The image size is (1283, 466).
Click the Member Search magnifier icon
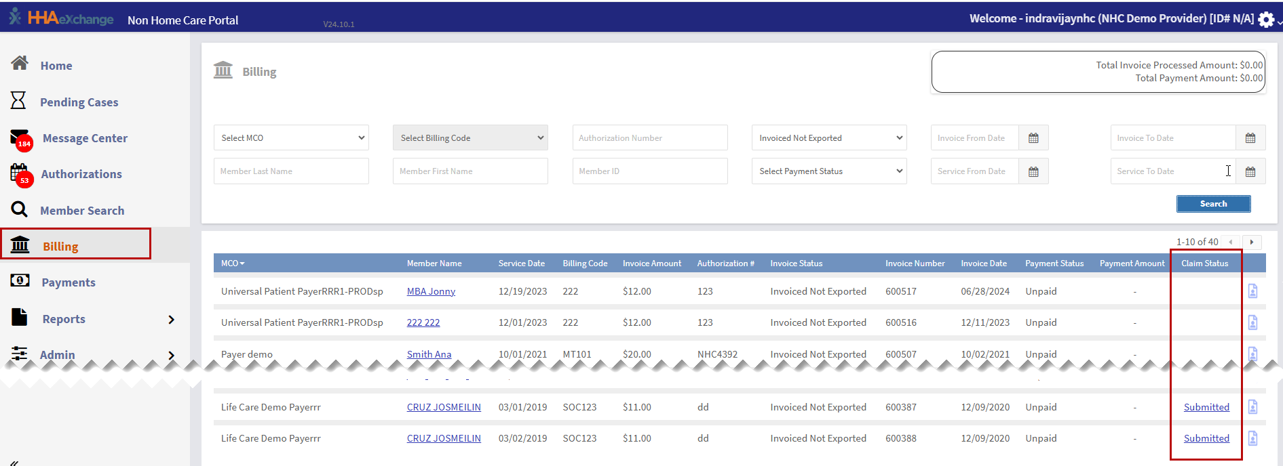[20, 209]
